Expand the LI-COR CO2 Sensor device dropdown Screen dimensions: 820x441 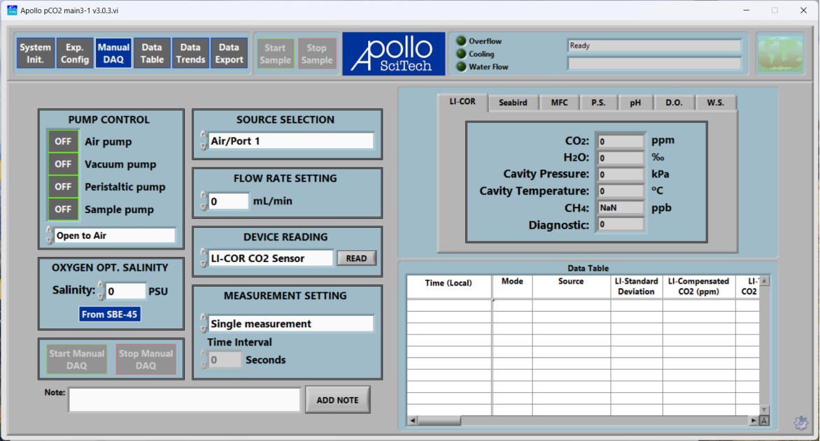tap(270, 258)
